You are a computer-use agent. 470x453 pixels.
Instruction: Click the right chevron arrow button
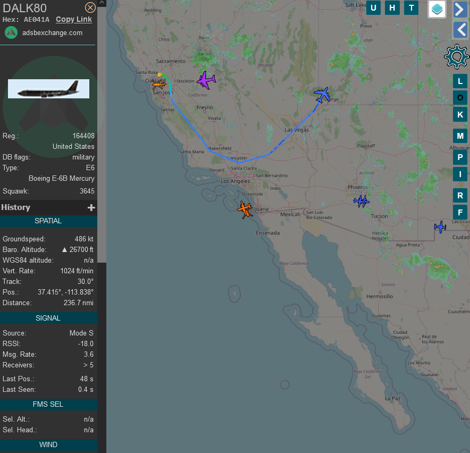click(x=460, y=9)
